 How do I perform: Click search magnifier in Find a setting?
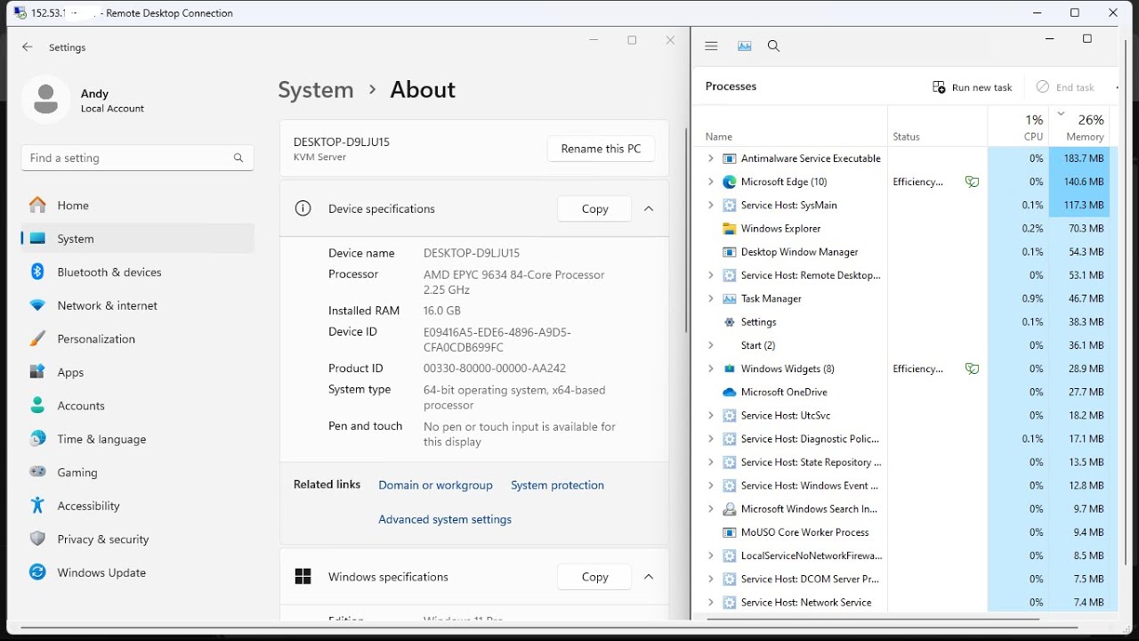[x=238, y=158]
